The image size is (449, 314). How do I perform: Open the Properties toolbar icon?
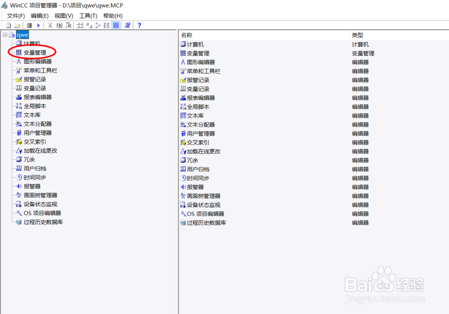pos(128,25)
